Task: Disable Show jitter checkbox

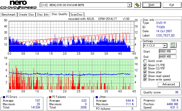Action: point(145,72)
